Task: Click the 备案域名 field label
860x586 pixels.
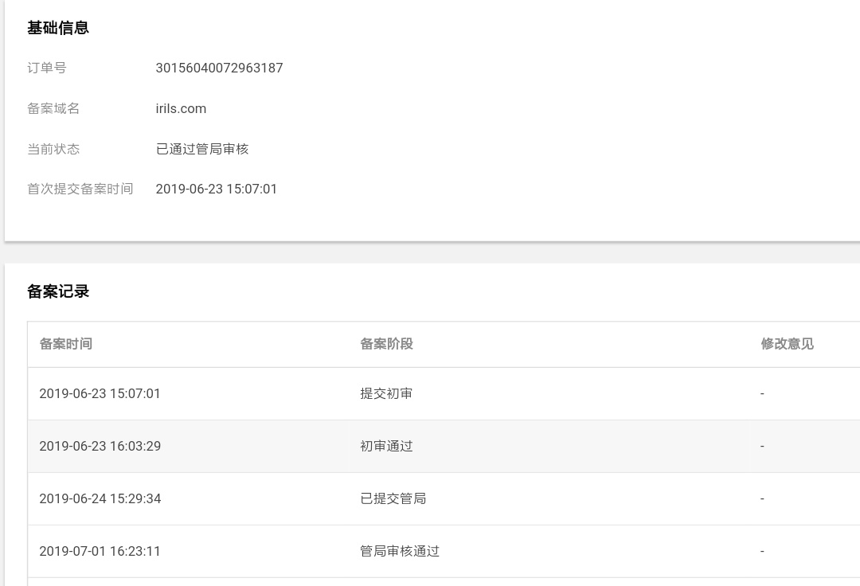Action: [x=53, y=108]
